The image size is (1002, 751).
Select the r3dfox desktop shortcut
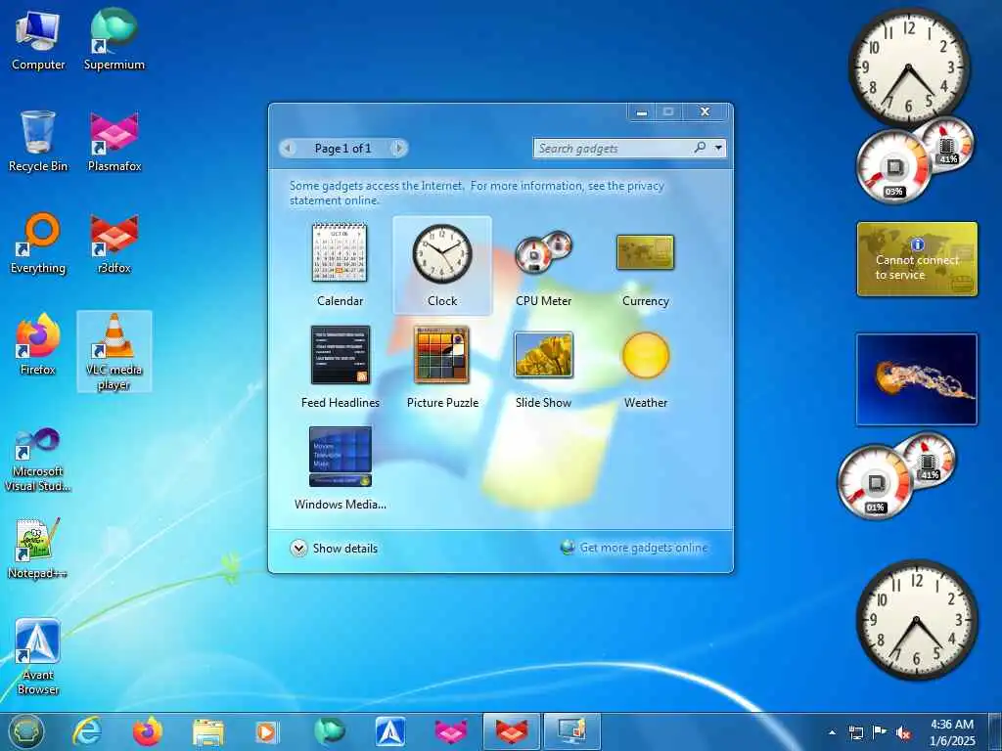[114, 243]
